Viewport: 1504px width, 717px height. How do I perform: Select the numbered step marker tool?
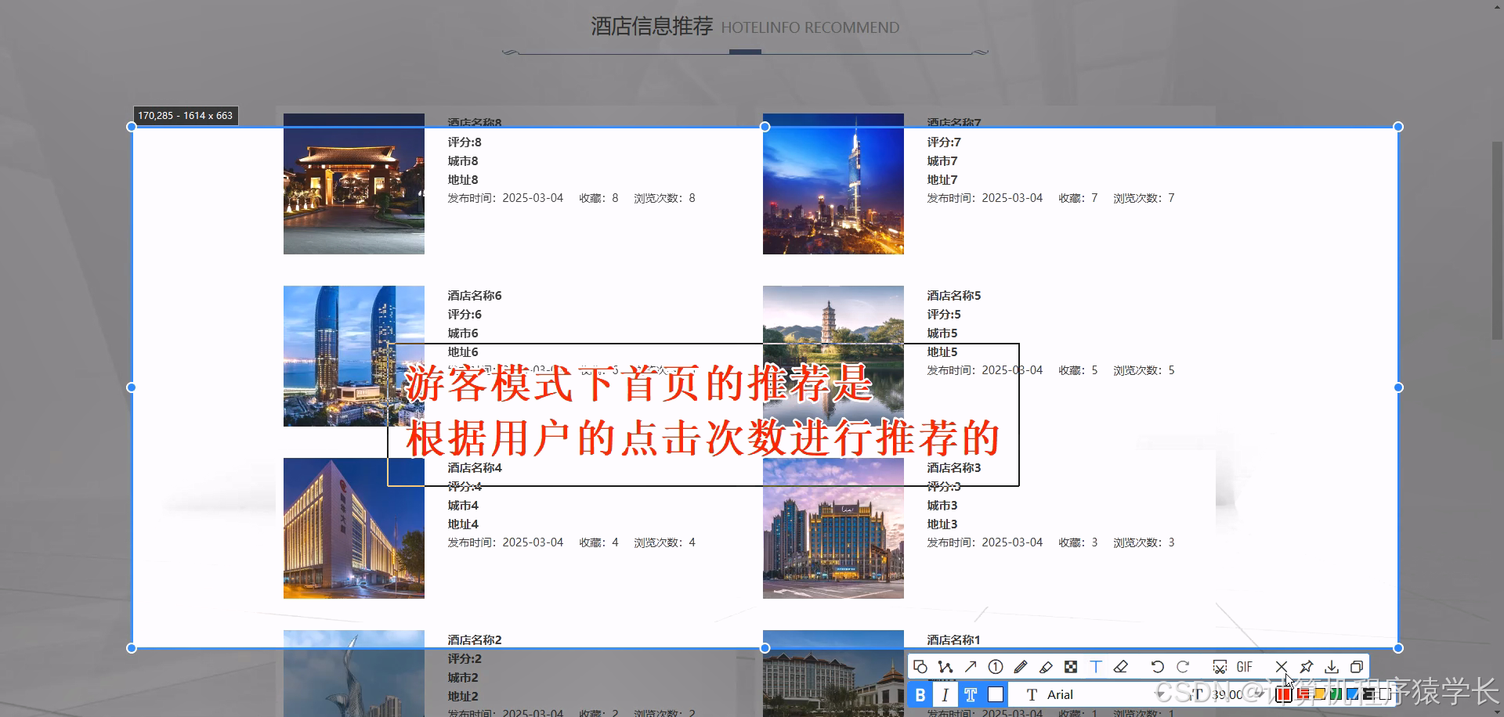[x=996, y=667]
